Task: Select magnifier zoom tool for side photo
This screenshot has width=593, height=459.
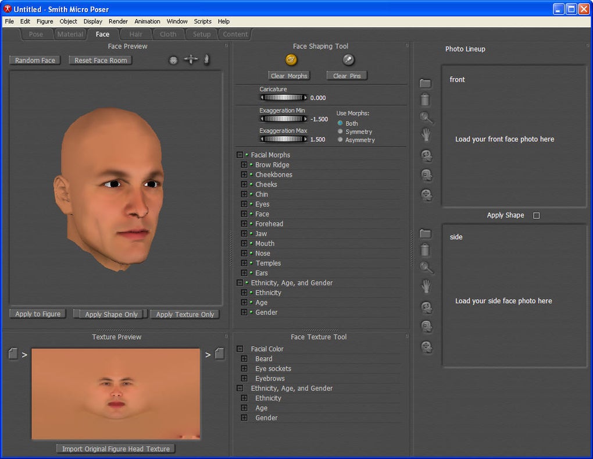Action: (427, 268)
